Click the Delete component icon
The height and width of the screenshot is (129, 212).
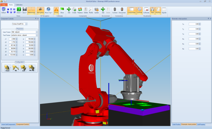(x=86, y=11)
